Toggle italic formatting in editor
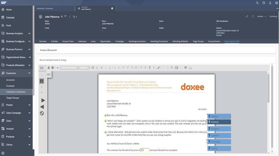The width and height of the screenshot is (279, 156). 106,67
